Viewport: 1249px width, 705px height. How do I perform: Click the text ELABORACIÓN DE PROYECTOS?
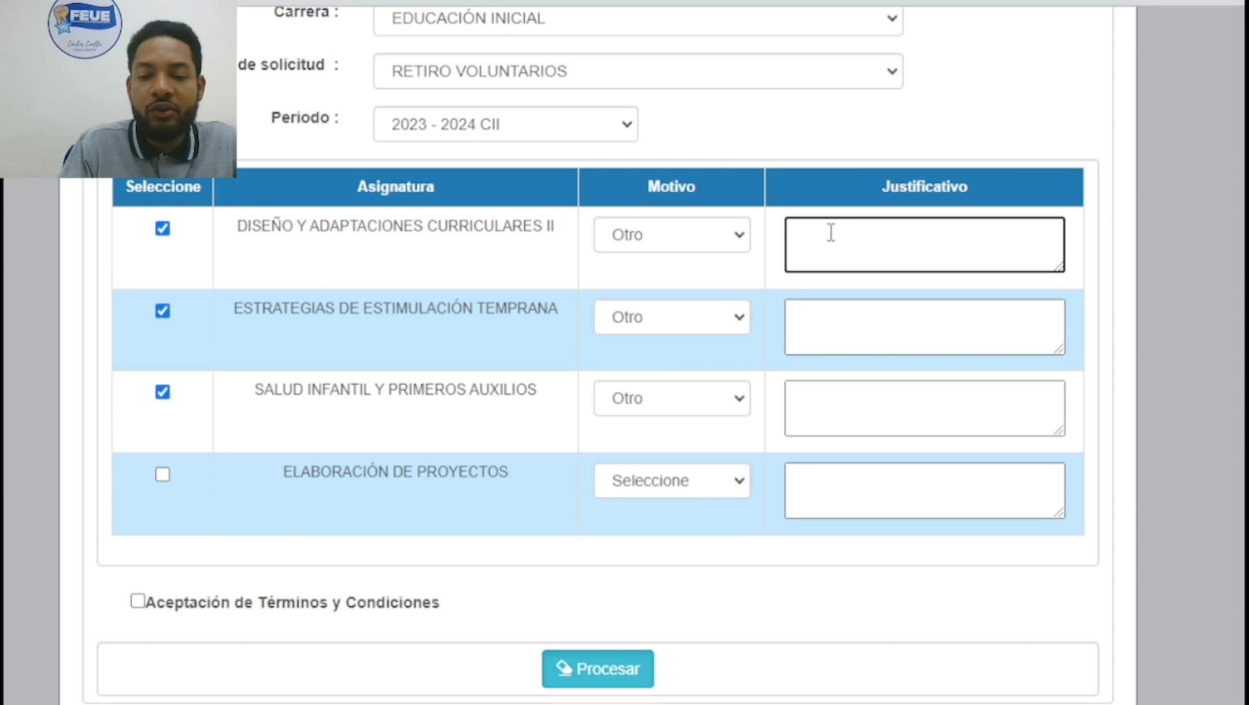pyautogui.click(x=395, y=472)
